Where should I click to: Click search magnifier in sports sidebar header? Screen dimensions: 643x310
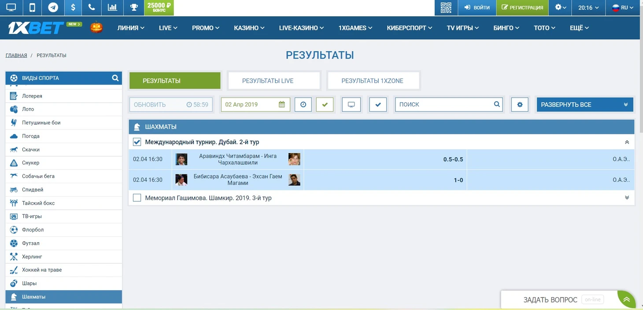[115, 78]
